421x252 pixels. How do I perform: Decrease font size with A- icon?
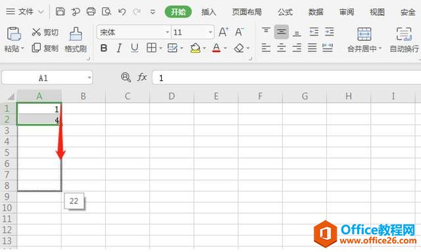coord(239,32)
